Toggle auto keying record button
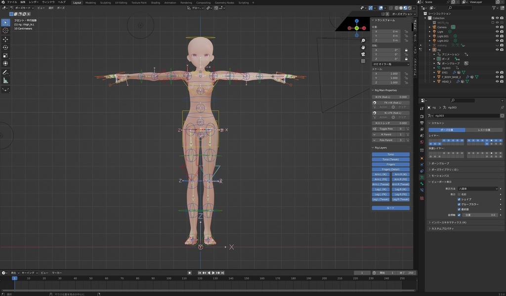This screenshot has height=296, width=506. pyautogui.click(x=189, y=273)
